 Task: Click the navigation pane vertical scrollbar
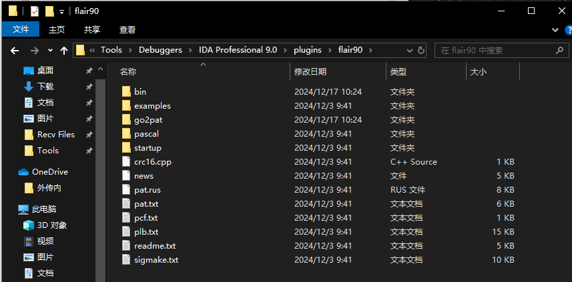coord(100,167)
